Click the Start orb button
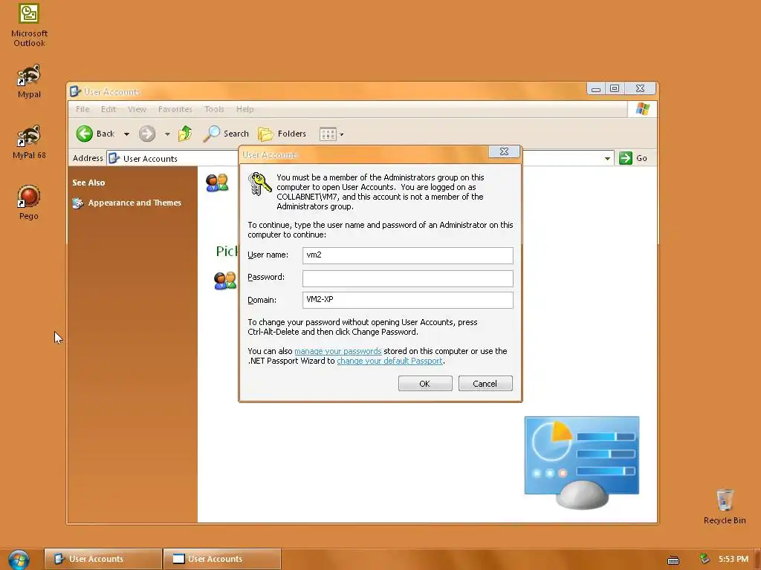Screen dimensions: 761x570 (19, 560)
